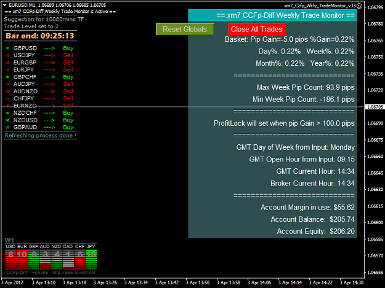Image resolution: width=385 pixels, height=288 pixels.
Task: Select the GBPUSD pair label
Action: coord(25,48)
